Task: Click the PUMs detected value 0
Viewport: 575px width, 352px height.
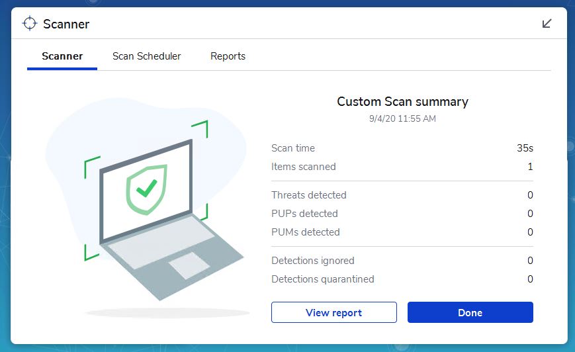Action: click(530, 232)
